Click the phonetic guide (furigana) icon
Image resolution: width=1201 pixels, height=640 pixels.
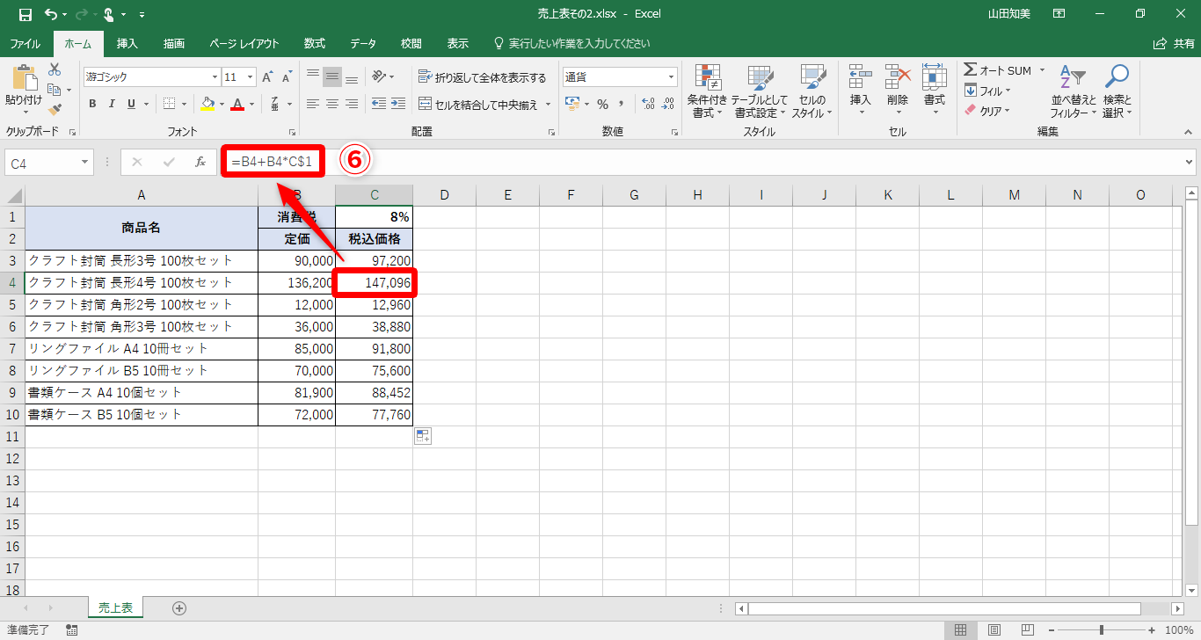(274, 104)
